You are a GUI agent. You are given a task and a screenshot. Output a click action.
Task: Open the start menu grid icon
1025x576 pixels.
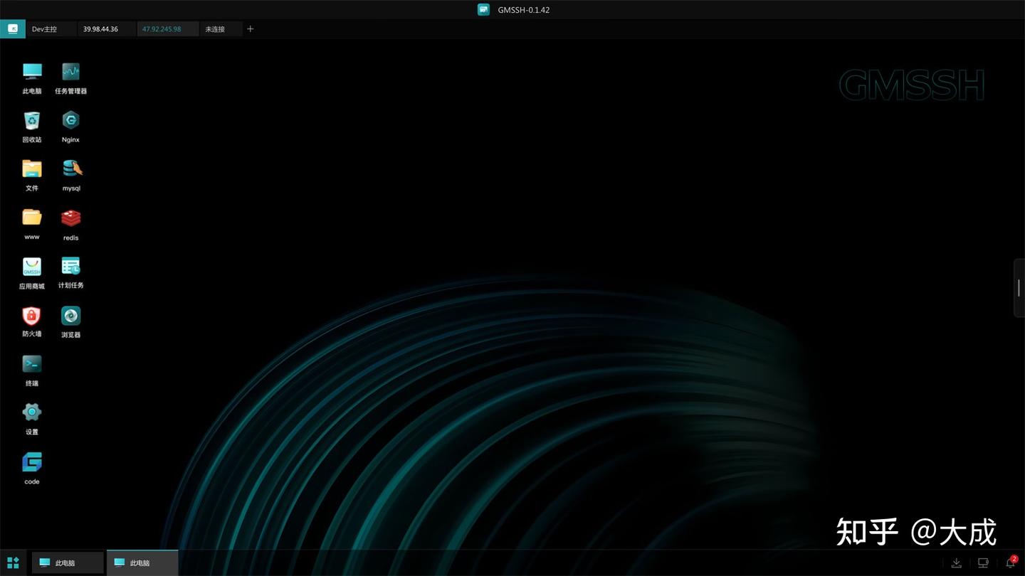[13, 562]
